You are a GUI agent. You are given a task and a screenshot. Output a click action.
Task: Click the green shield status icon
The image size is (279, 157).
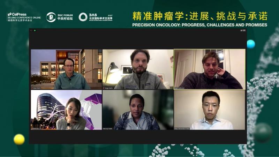click(35, 31)
